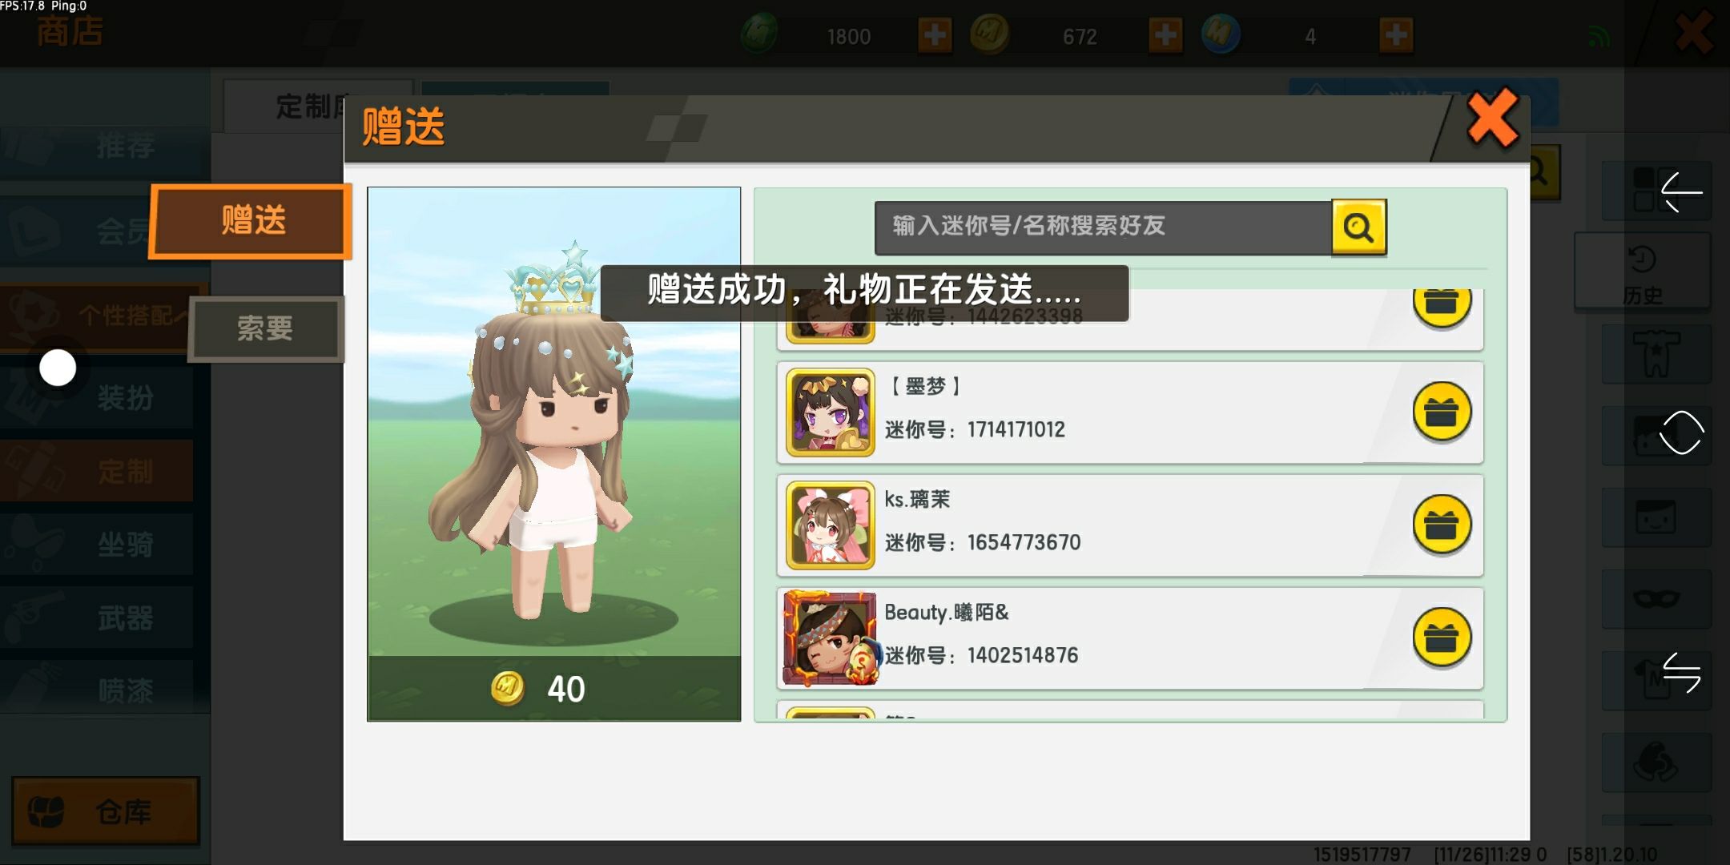The height and width of the screenshot is (865, 1730).
Task: Open the 仓库 warehouse button
Action: pyautogui.click(x=106, y=811)
